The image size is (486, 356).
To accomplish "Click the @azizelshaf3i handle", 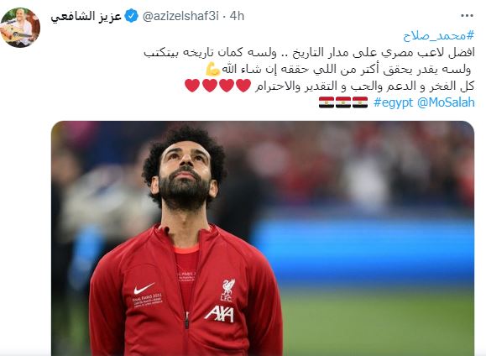I will [x=180, y=16].
